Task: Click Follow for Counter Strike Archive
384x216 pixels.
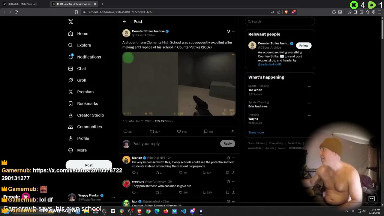Action: [x=304, y=46]
